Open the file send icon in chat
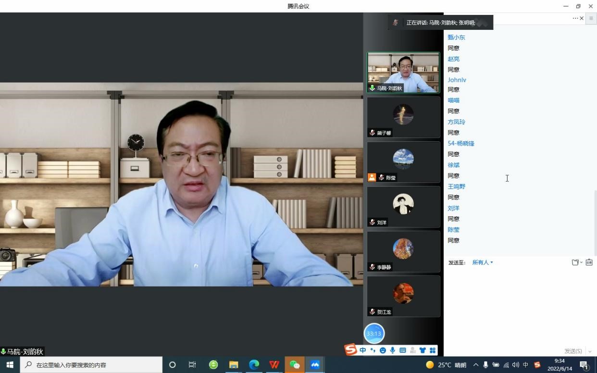The height and width of the screenshot is (373, 597). tap(575, 262)
